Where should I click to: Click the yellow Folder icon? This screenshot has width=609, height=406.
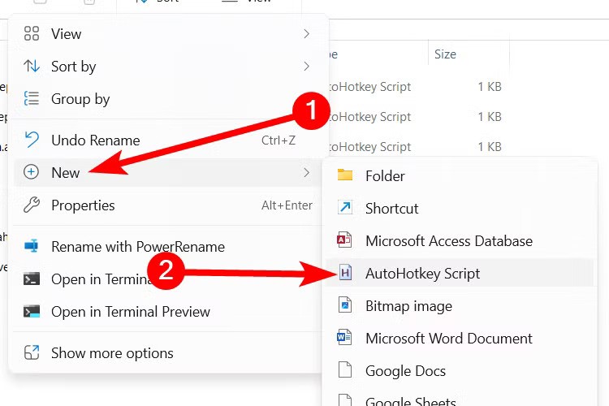click(x=345, y=175)
